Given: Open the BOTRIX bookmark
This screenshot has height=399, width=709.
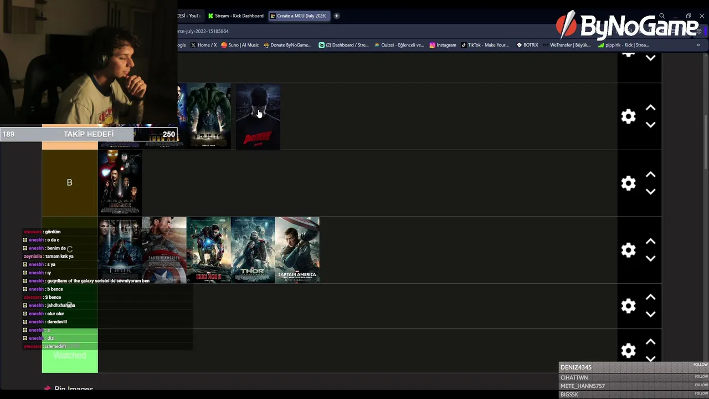Looking at the screenshot, I should coord(527,45).
